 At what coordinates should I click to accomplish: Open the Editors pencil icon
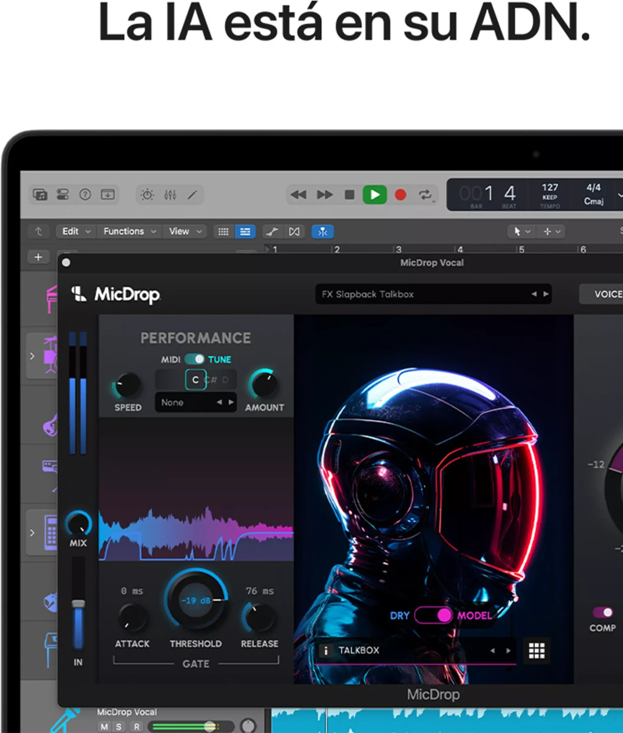[192, 195]
